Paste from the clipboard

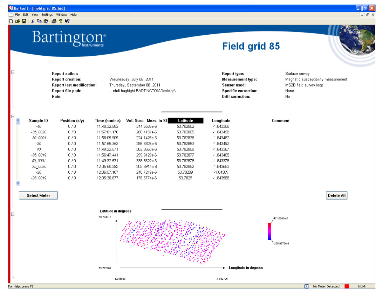tap(46, 21)
